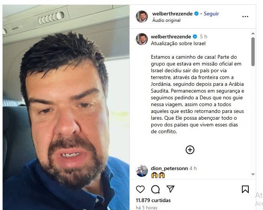Like the post with the heart icon
The height and width of the screenshot is (210, 263).
[x=140, y=189]
